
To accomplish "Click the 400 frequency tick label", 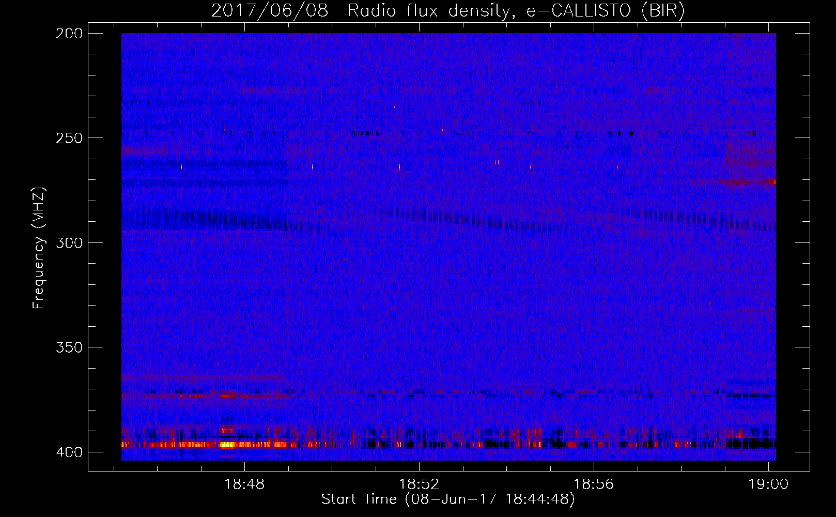I will click(69, 452).
